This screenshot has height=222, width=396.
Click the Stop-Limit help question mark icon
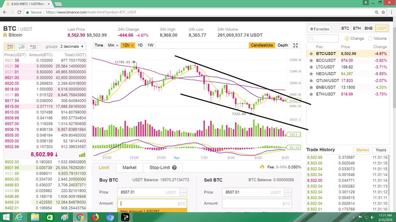tap(174, 168)
